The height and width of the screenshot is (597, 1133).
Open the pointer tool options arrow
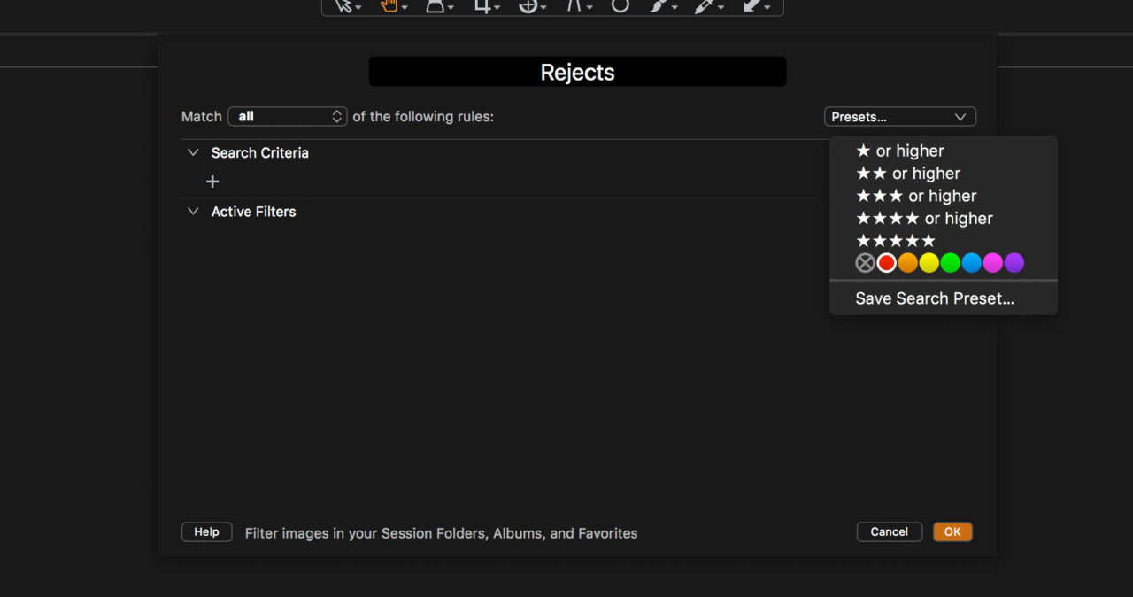(x=358, y=8)
